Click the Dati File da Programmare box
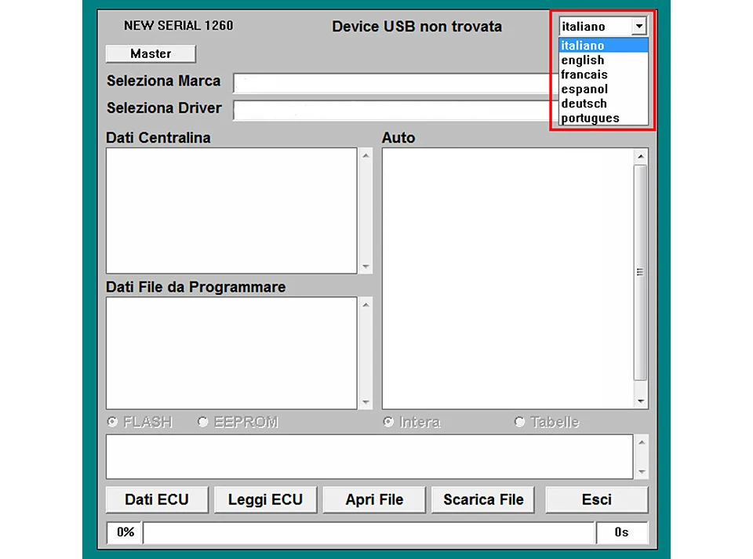This screenshot has width=753, height=559. (x=231, y=353)
